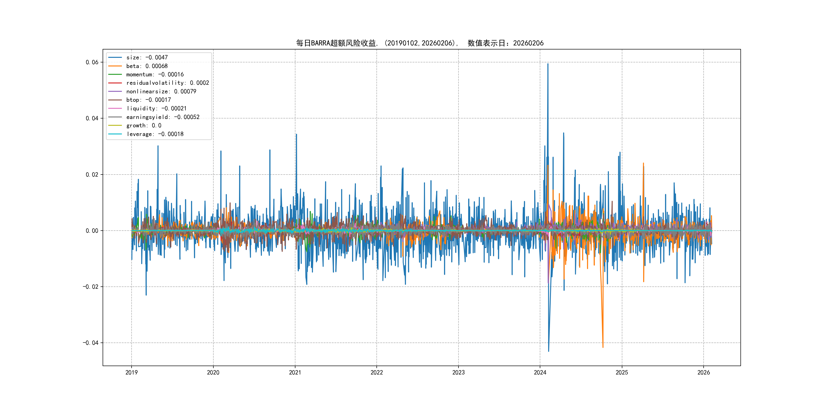The height and width of the screenshot is (411, 823).
Task: Click the orange beta legend line swatch
Action: 115,66
